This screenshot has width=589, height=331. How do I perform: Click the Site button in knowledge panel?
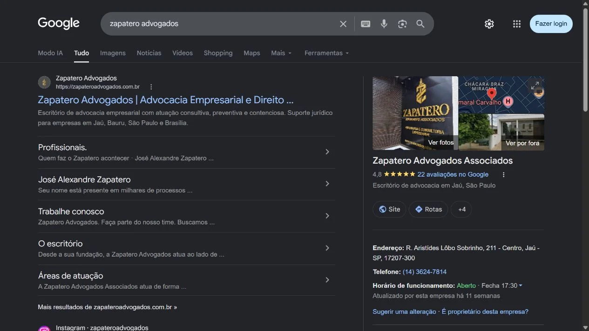tap(389, 209)
